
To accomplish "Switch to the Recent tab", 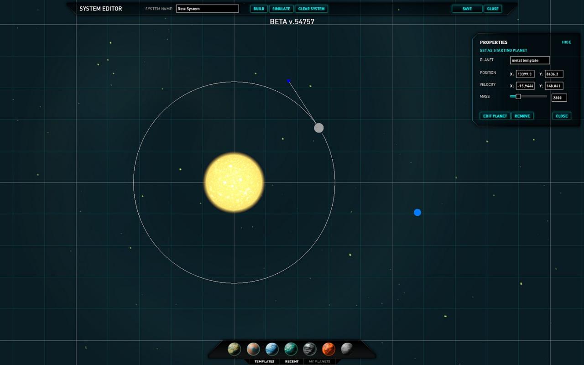I will point(292,361).
